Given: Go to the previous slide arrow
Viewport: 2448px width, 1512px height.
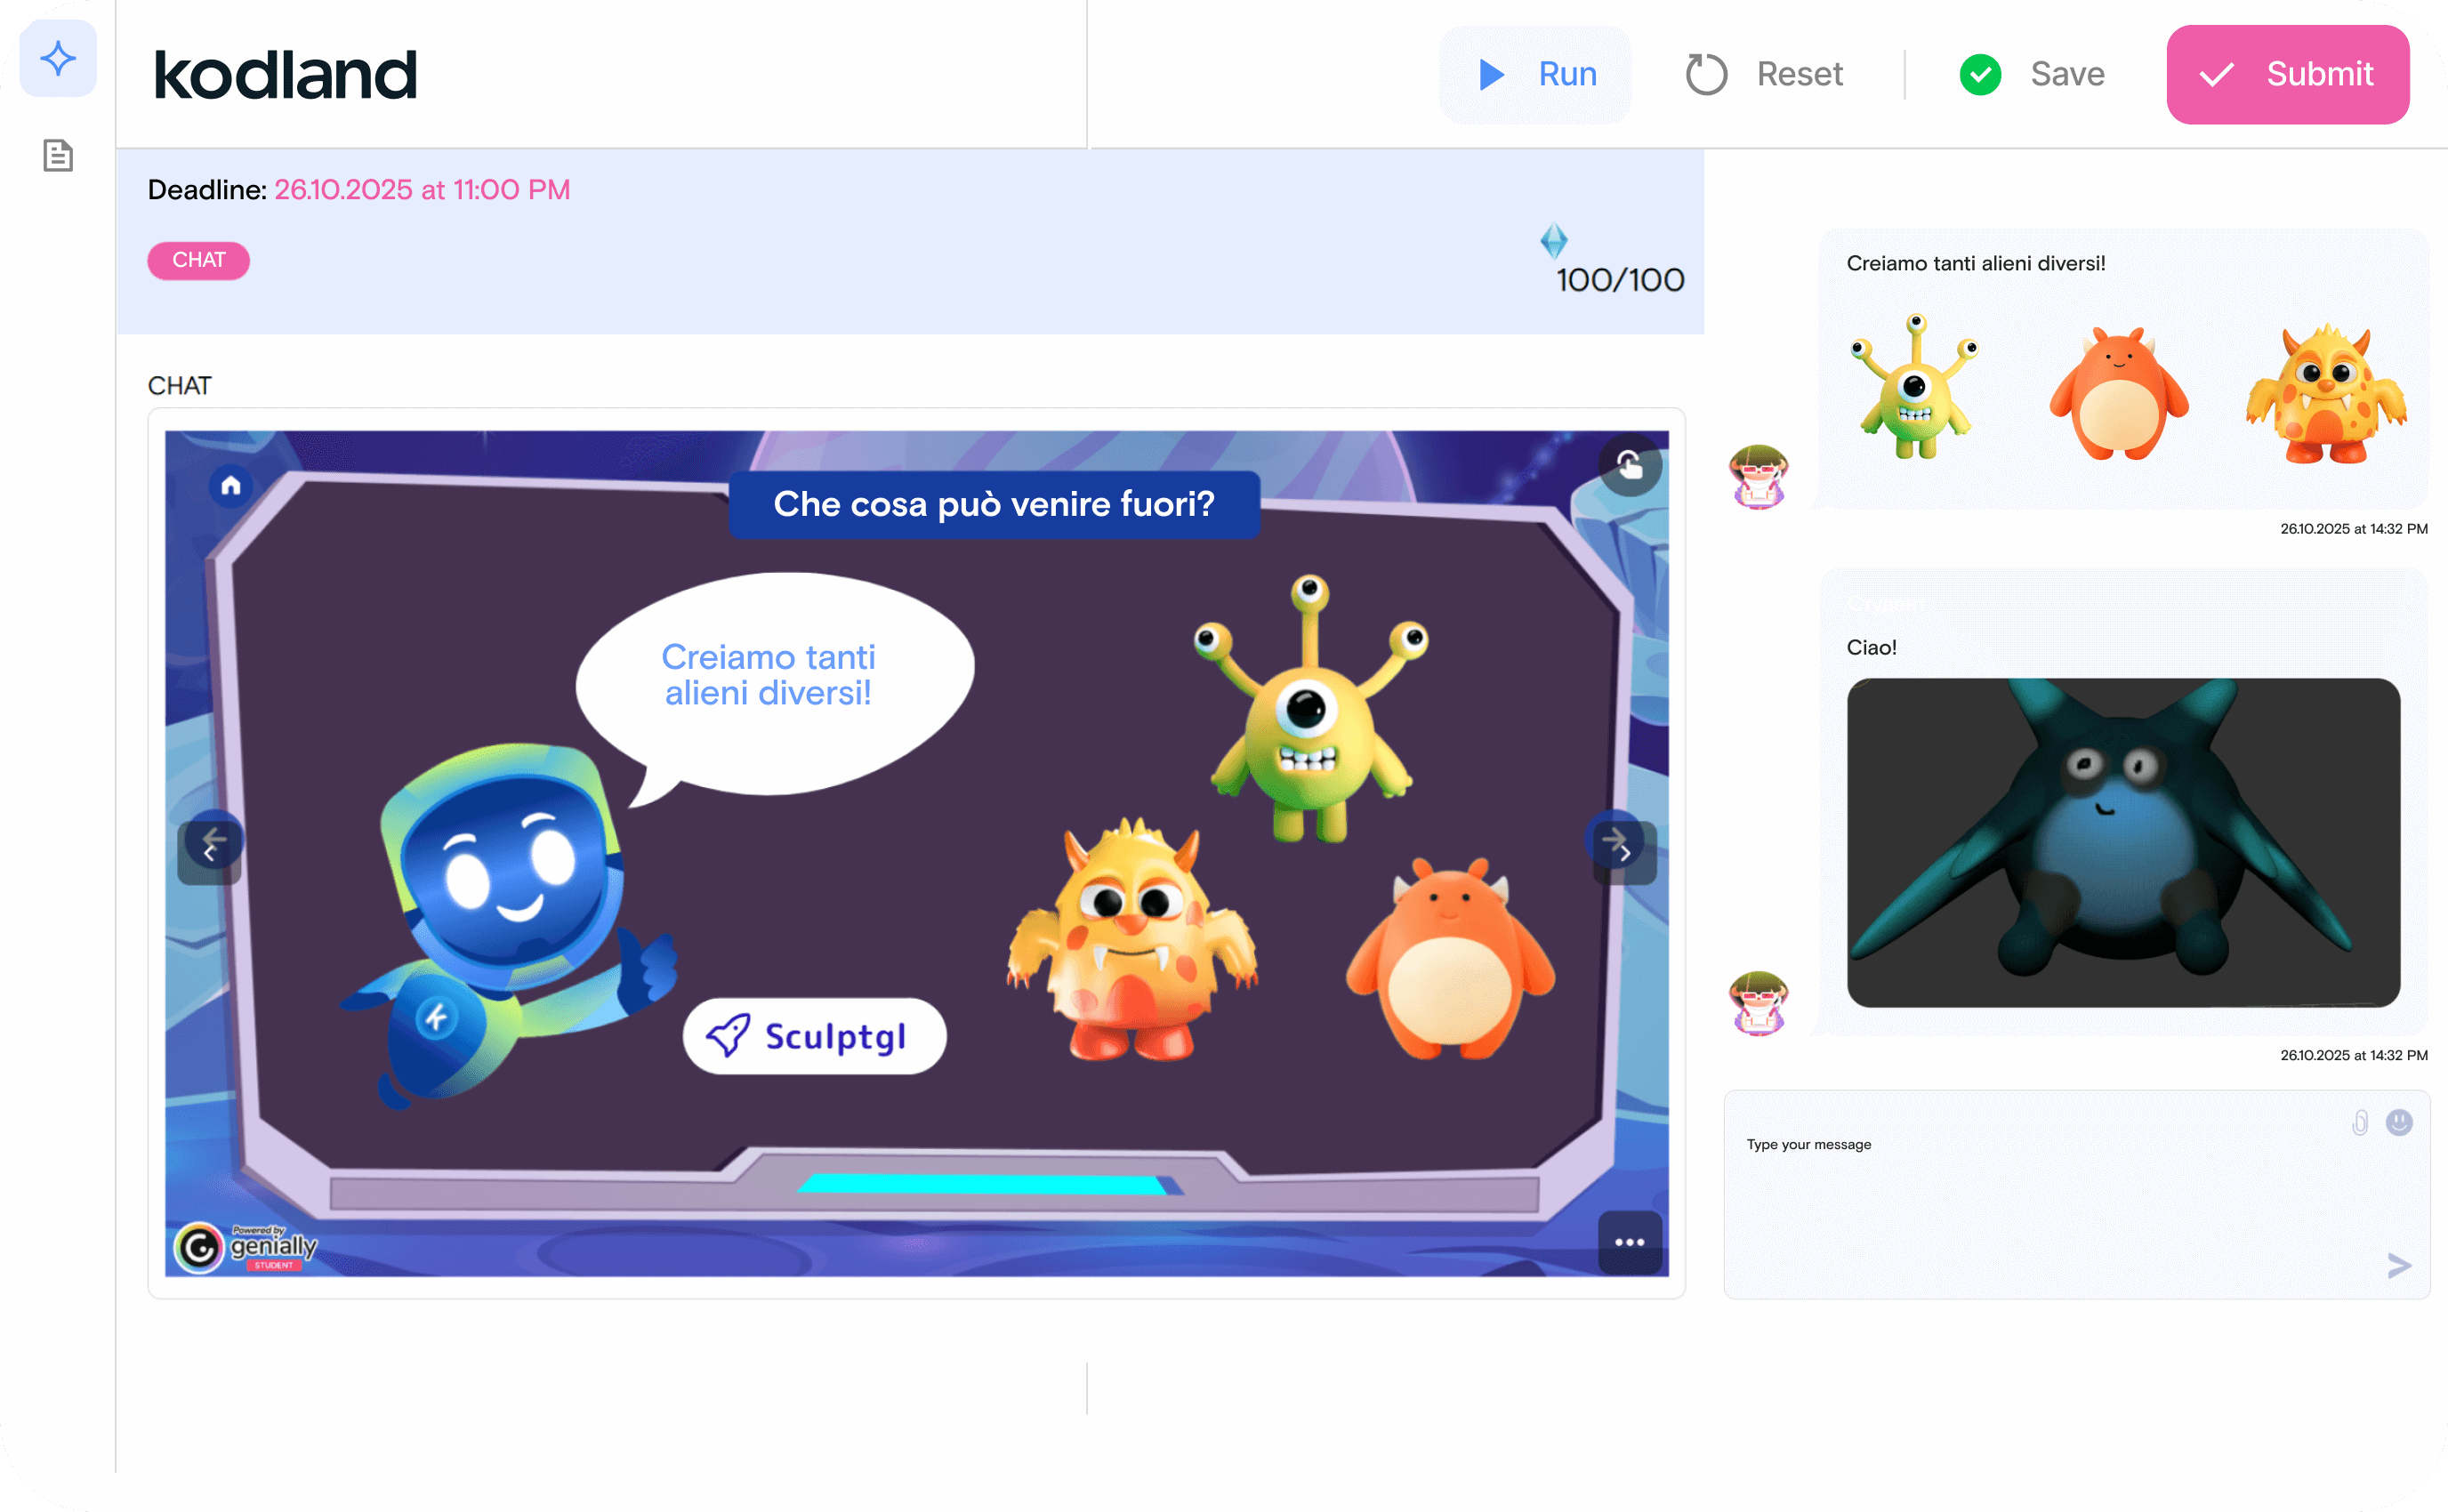Looking at the screenshot, I should point(210,849).
